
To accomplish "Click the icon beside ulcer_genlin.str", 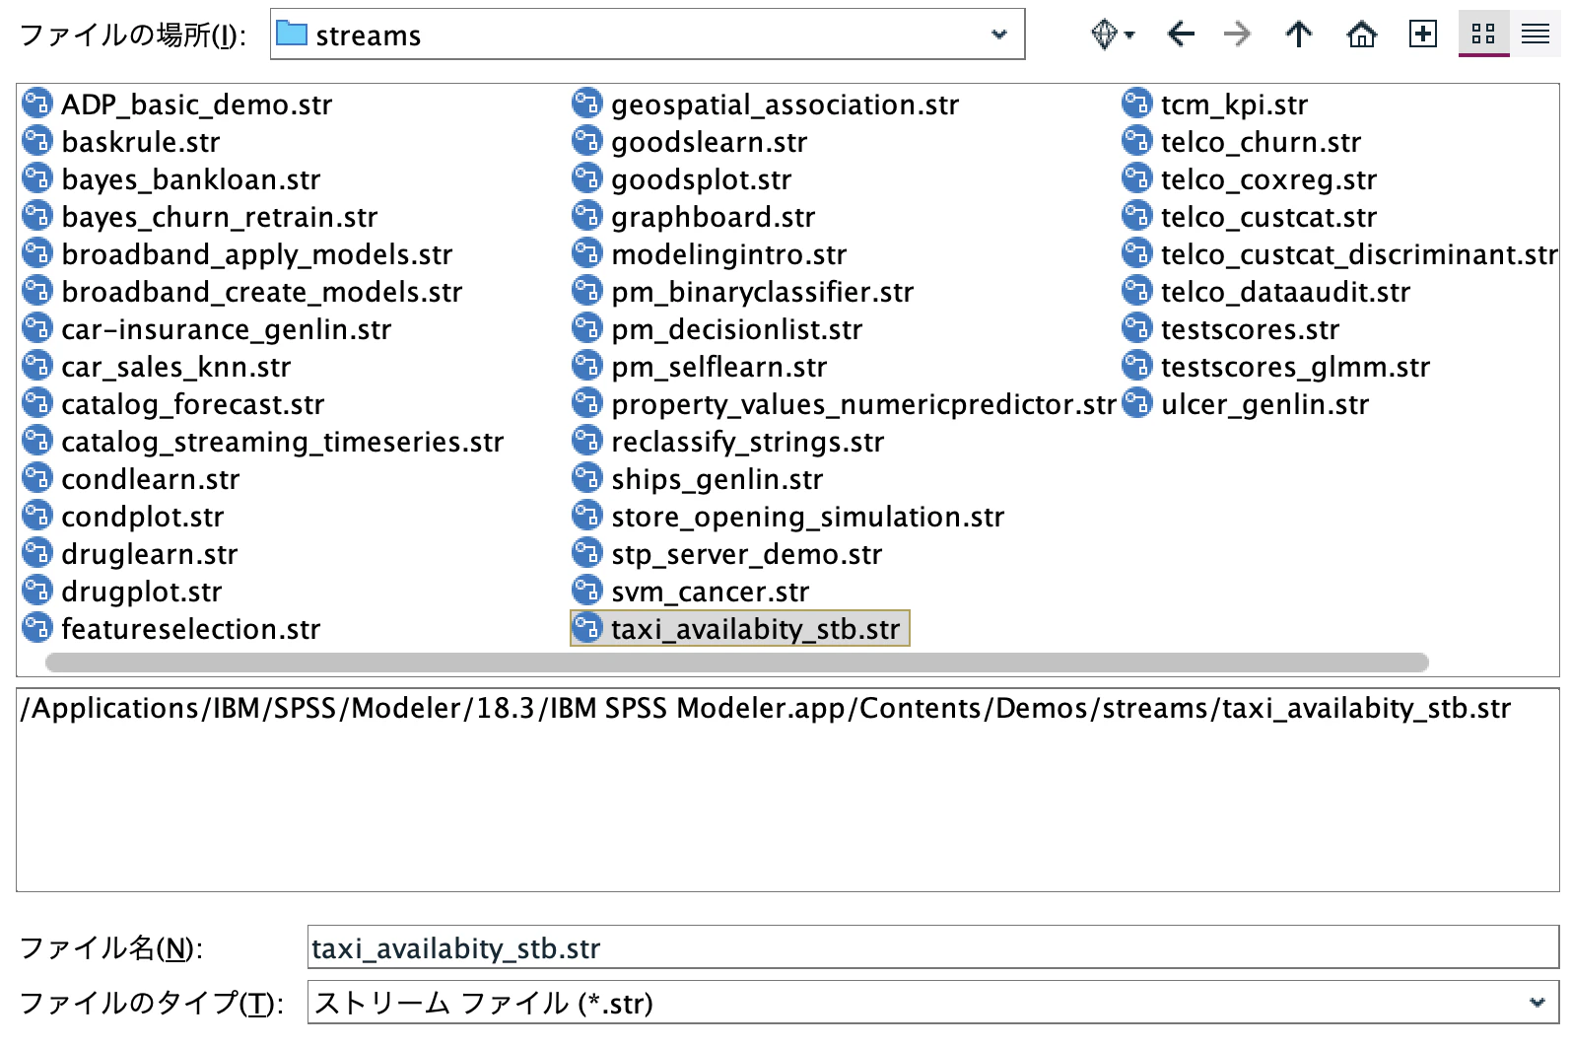I will point(1137,403).
